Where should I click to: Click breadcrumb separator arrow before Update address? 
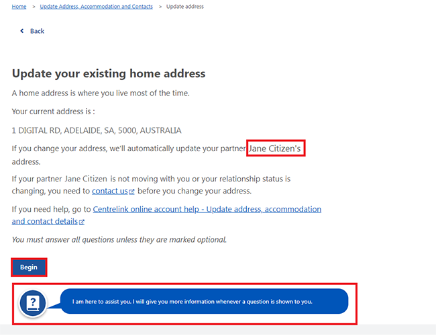(160, 7)
